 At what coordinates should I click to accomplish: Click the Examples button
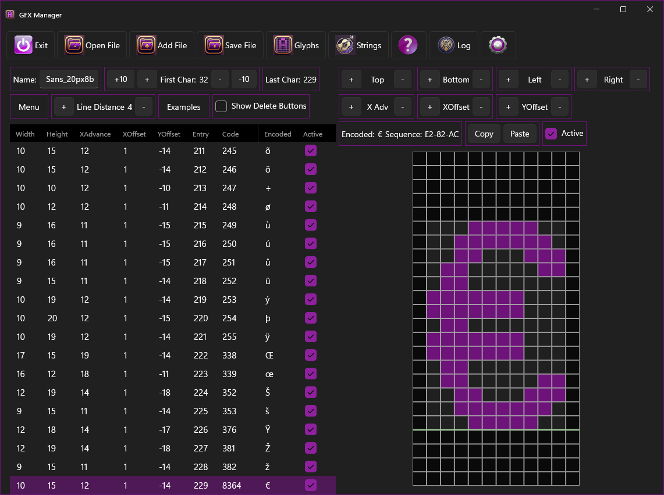point(184,107)
